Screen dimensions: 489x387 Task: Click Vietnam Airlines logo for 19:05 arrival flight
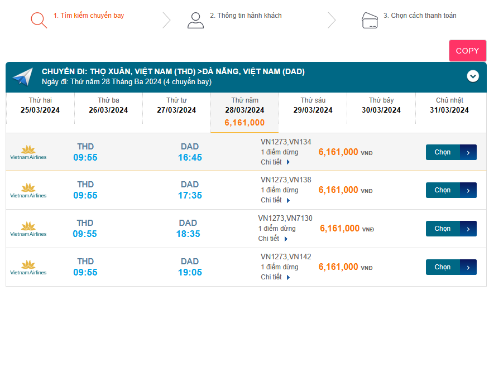coord(28,268)
